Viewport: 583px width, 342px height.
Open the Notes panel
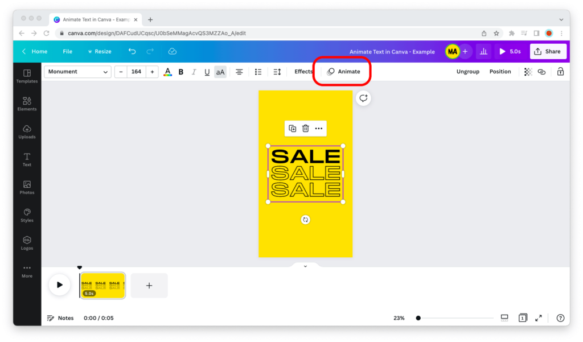pos(60,318)
